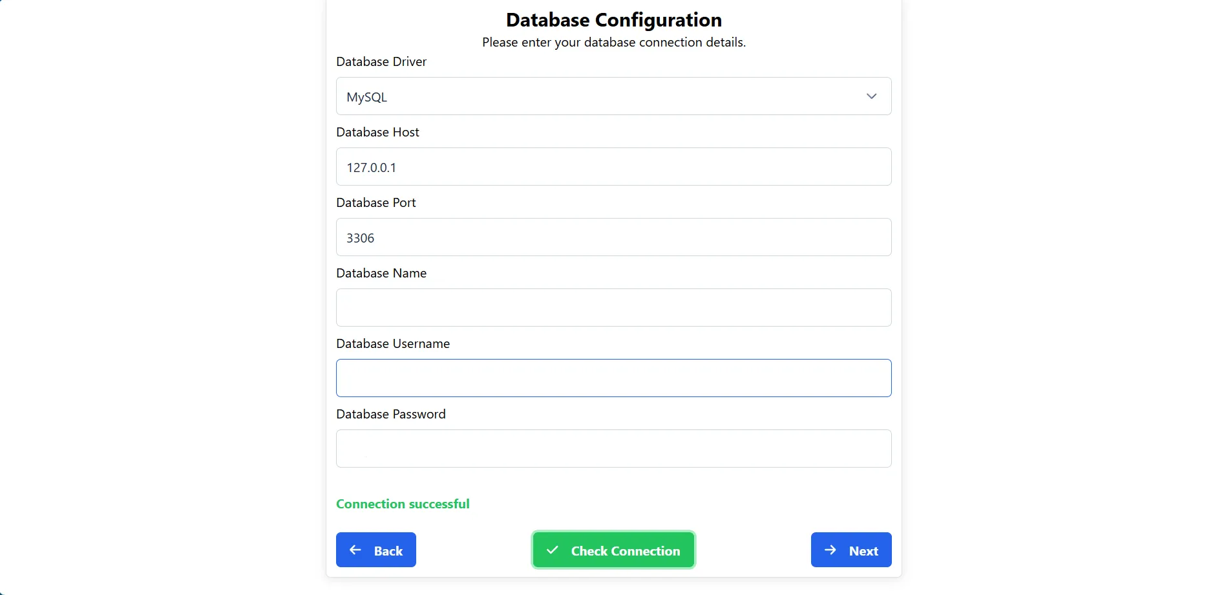1226x595 pixels.
Task: Click the Database Username label
Action: [x=393, y=343]
